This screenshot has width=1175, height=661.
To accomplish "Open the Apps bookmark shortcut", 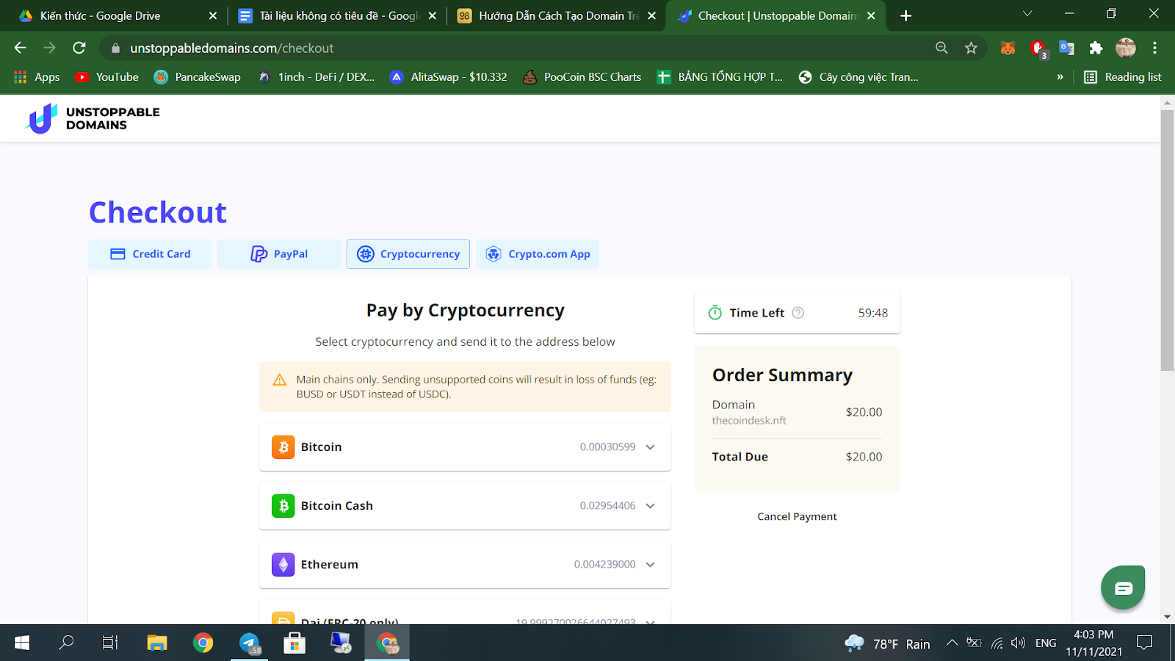I will (x=37, y=77).
